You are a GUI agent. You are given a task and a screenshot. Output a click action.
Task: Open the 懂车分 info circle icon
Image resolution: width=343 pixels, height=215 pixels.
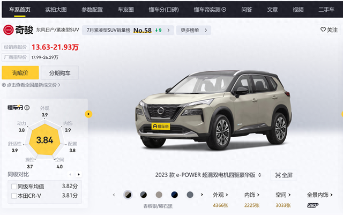click(x=27, y=108)
